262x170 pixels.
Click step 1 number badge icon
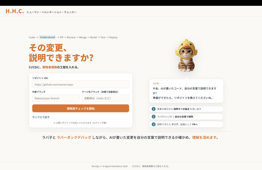coord(154,109)
